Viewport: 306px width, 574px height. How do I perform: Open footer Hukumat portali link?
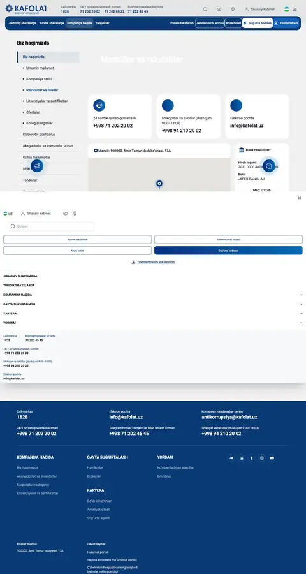coord(98,552)
